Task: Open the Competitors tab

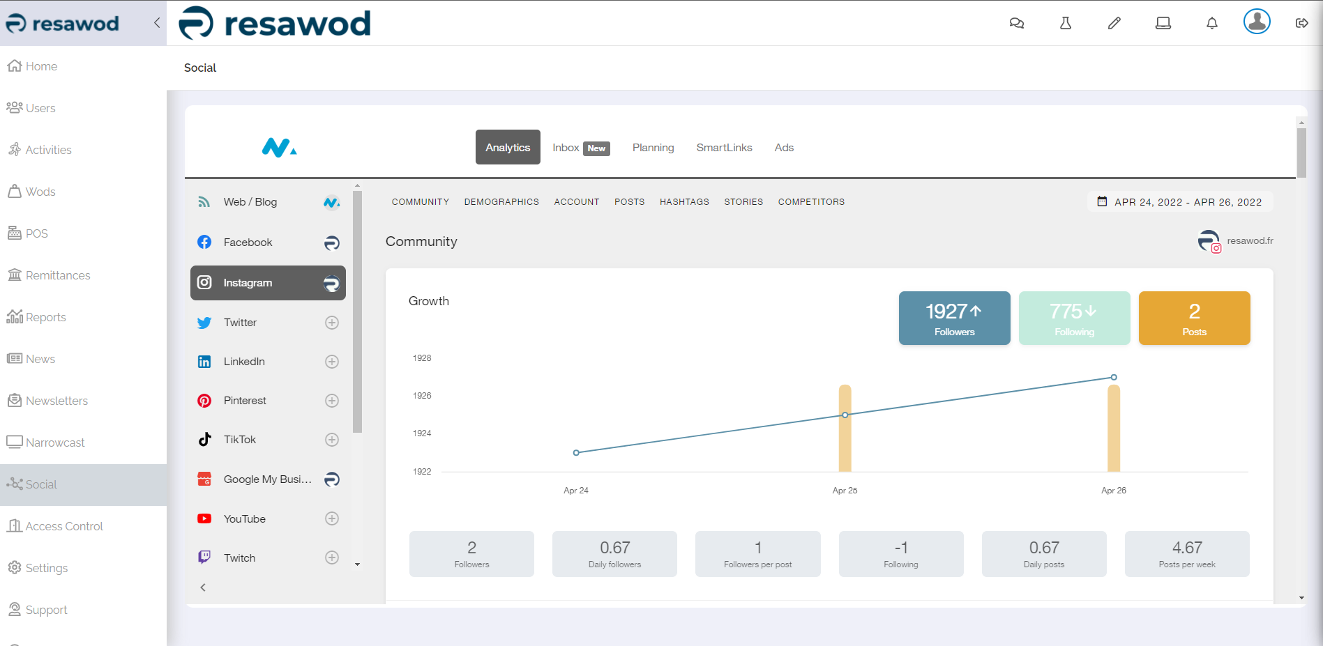Action: click(811, 201)
